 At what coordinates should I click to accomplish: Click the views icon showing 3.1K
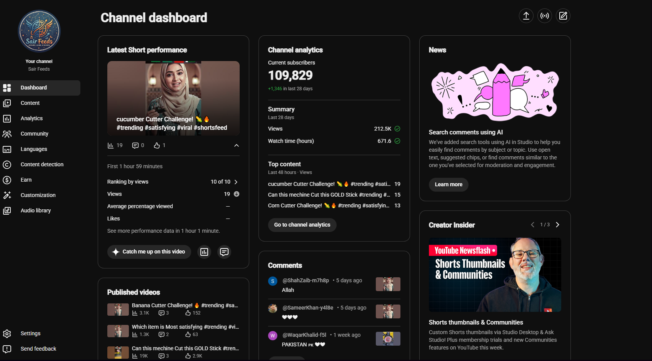(x=135, y=313)
